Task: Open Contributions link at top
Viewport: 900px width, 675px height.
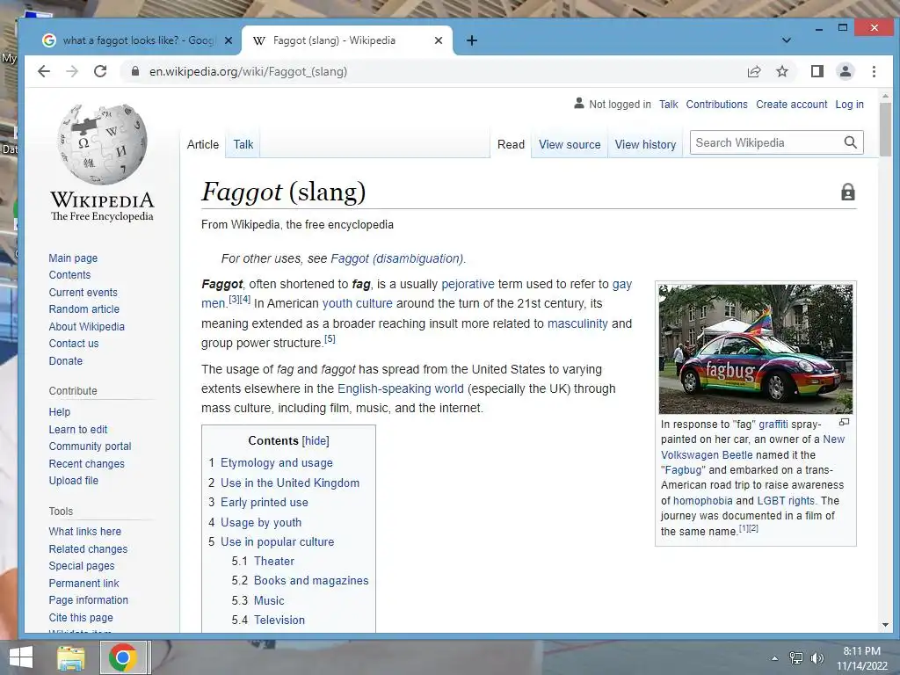Action: pyautogui.click(x=716, y=105)
